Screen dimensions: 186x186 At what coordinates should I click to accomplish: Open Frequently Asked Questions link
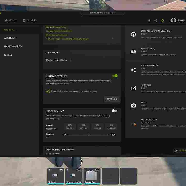(x=59, y=31)
